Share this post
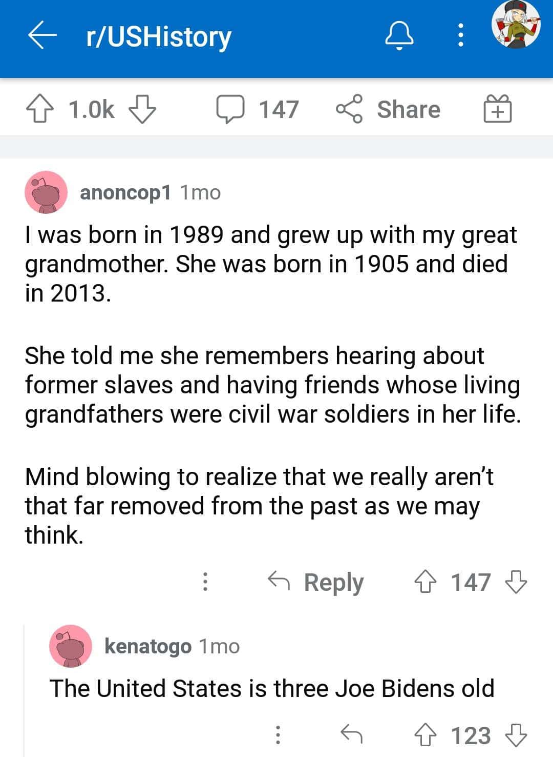The image size is (553, 757). [x=388, y=110]
